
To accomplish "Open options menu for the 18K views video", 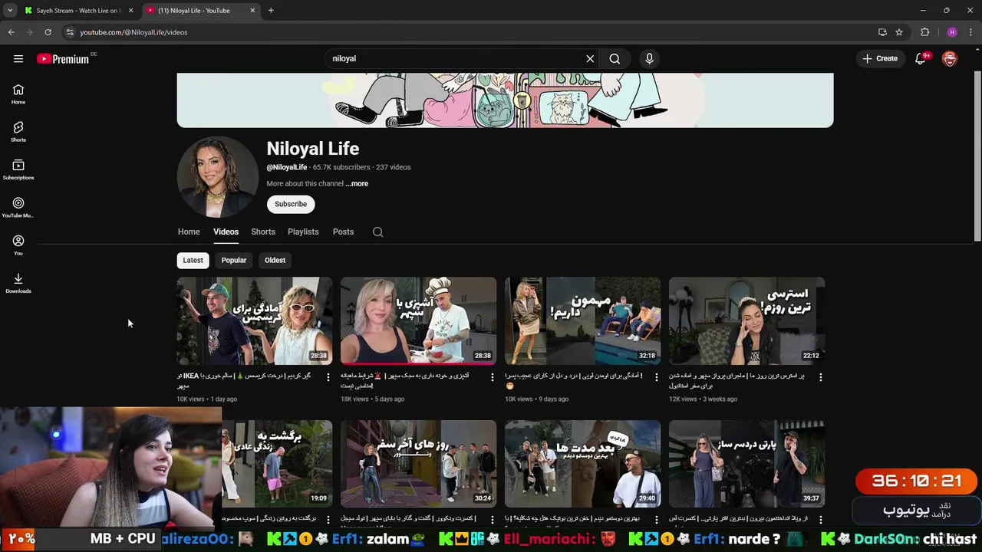I will 493,377.
